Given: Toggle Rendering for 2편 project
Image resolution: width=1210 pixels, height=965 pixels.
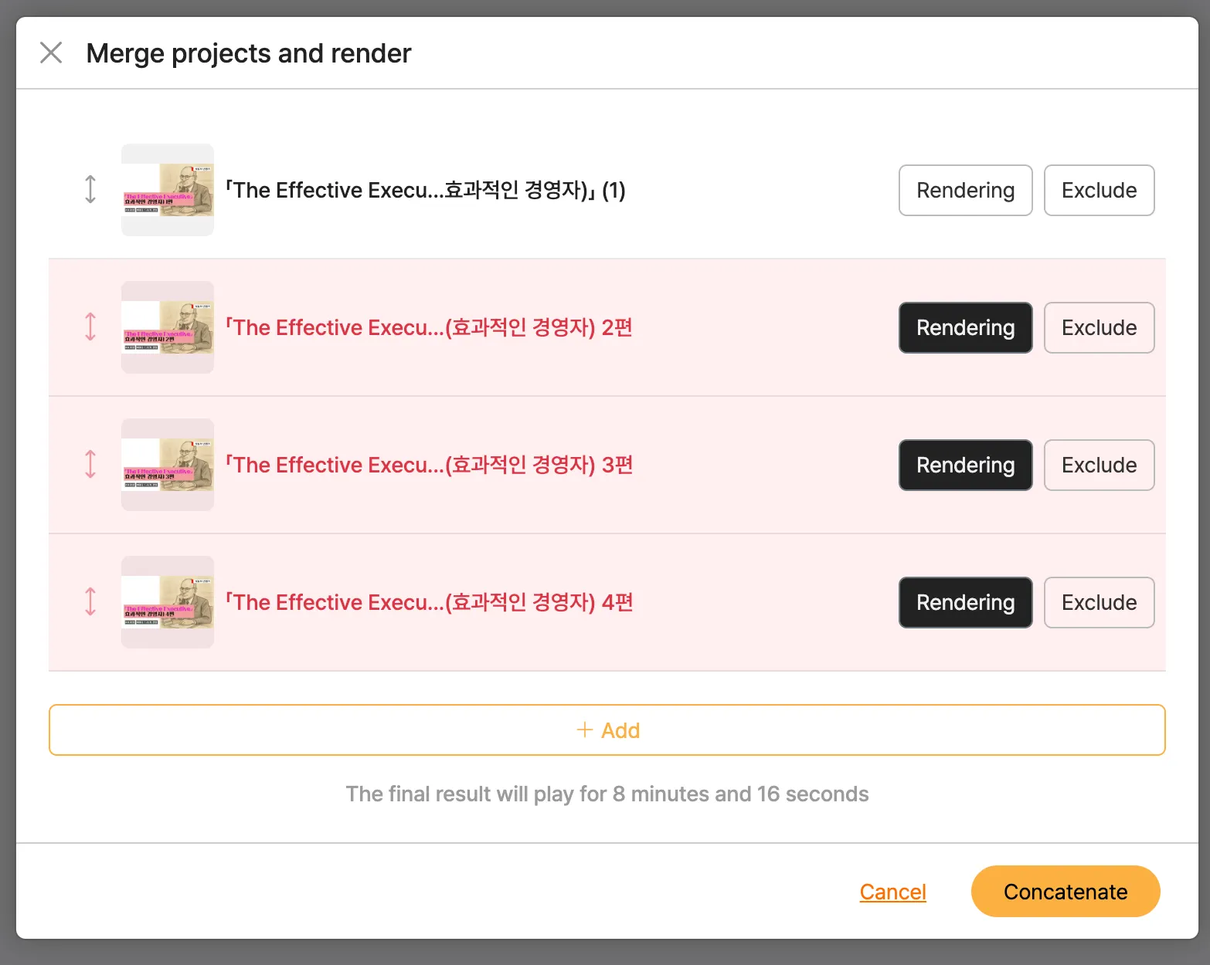Looking at the screenshot, I should tap(965, 327).
